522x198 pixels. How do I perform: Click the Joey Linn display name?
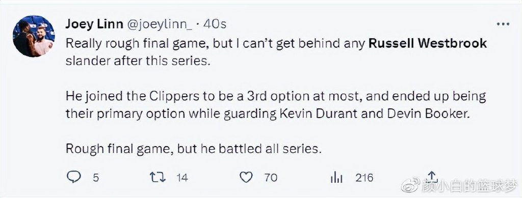tap(94, 24)
